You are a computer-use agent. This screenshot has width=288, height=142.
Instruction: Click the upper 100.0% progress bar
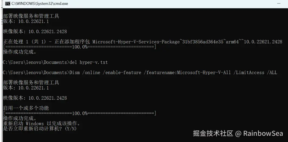click(x=79, y=47)
